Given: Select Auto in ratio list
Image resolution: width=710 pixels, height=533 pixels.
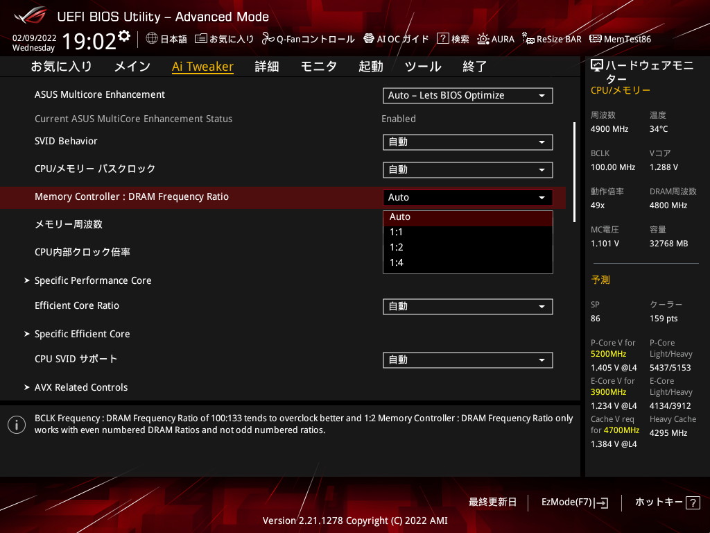Looking at the screenshot, I should tap(468, 217).
